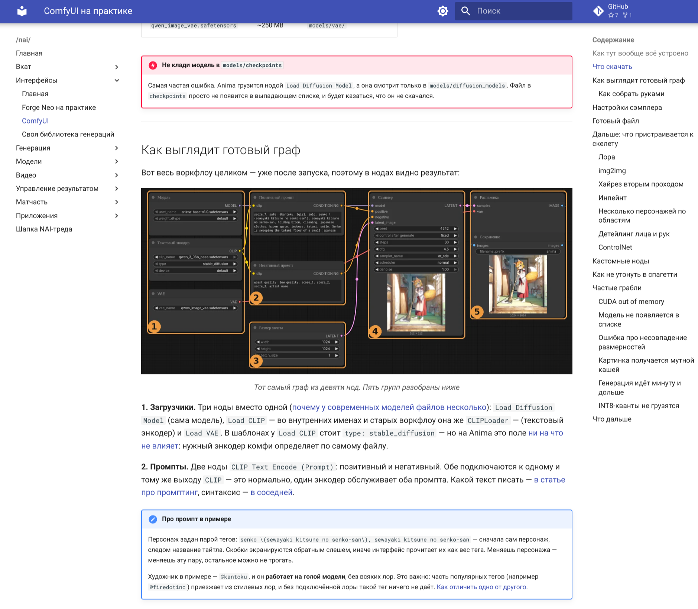Open the /nai/ site root link

click(x=23, y=40)
